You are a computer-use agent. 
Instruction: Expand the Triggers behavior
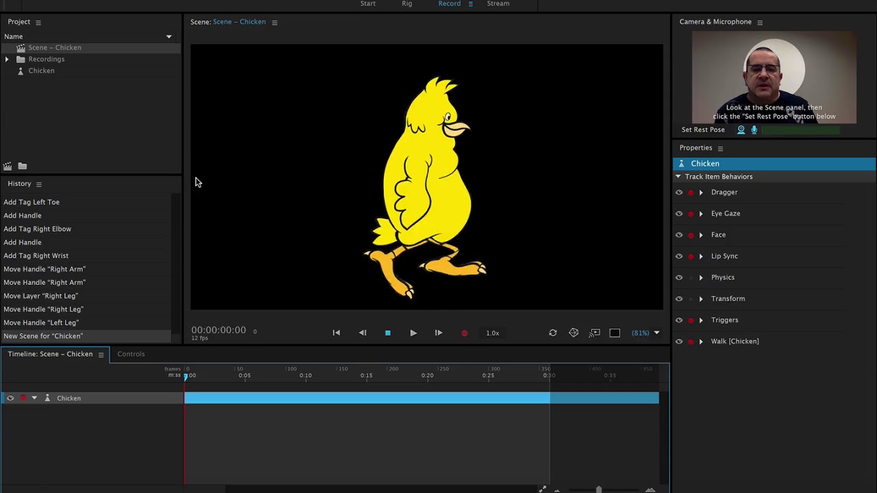(701, 320)
